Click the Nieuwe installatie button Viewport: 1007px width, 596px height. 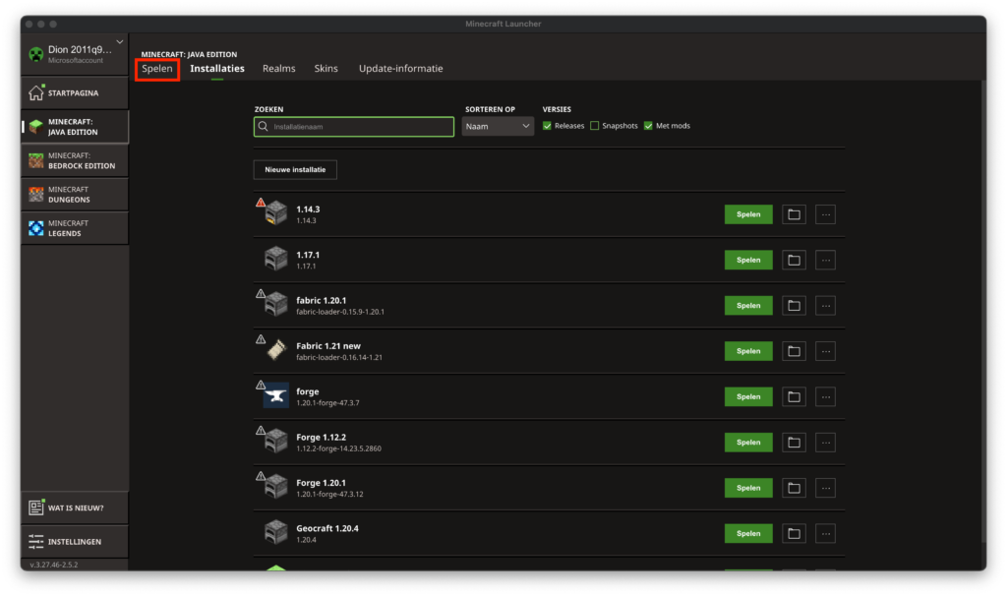[x=295, y=170]
